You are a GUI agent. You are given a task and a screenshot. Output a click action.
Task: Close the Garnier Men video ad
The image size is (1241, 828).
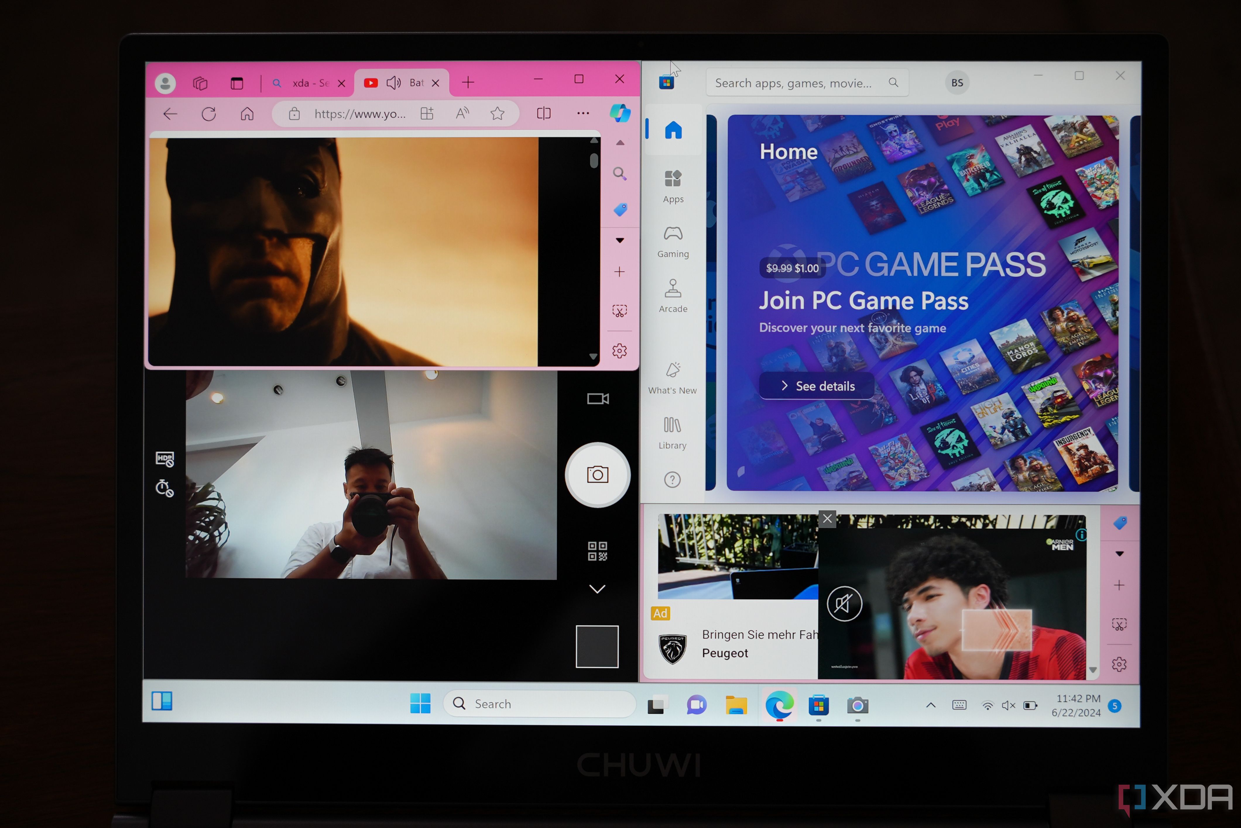coord(827,519)
